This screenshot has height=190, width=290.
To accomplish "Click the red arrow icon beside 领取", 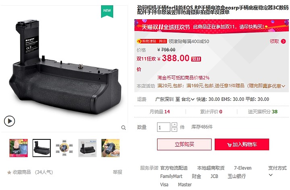I will click(283, 41).
